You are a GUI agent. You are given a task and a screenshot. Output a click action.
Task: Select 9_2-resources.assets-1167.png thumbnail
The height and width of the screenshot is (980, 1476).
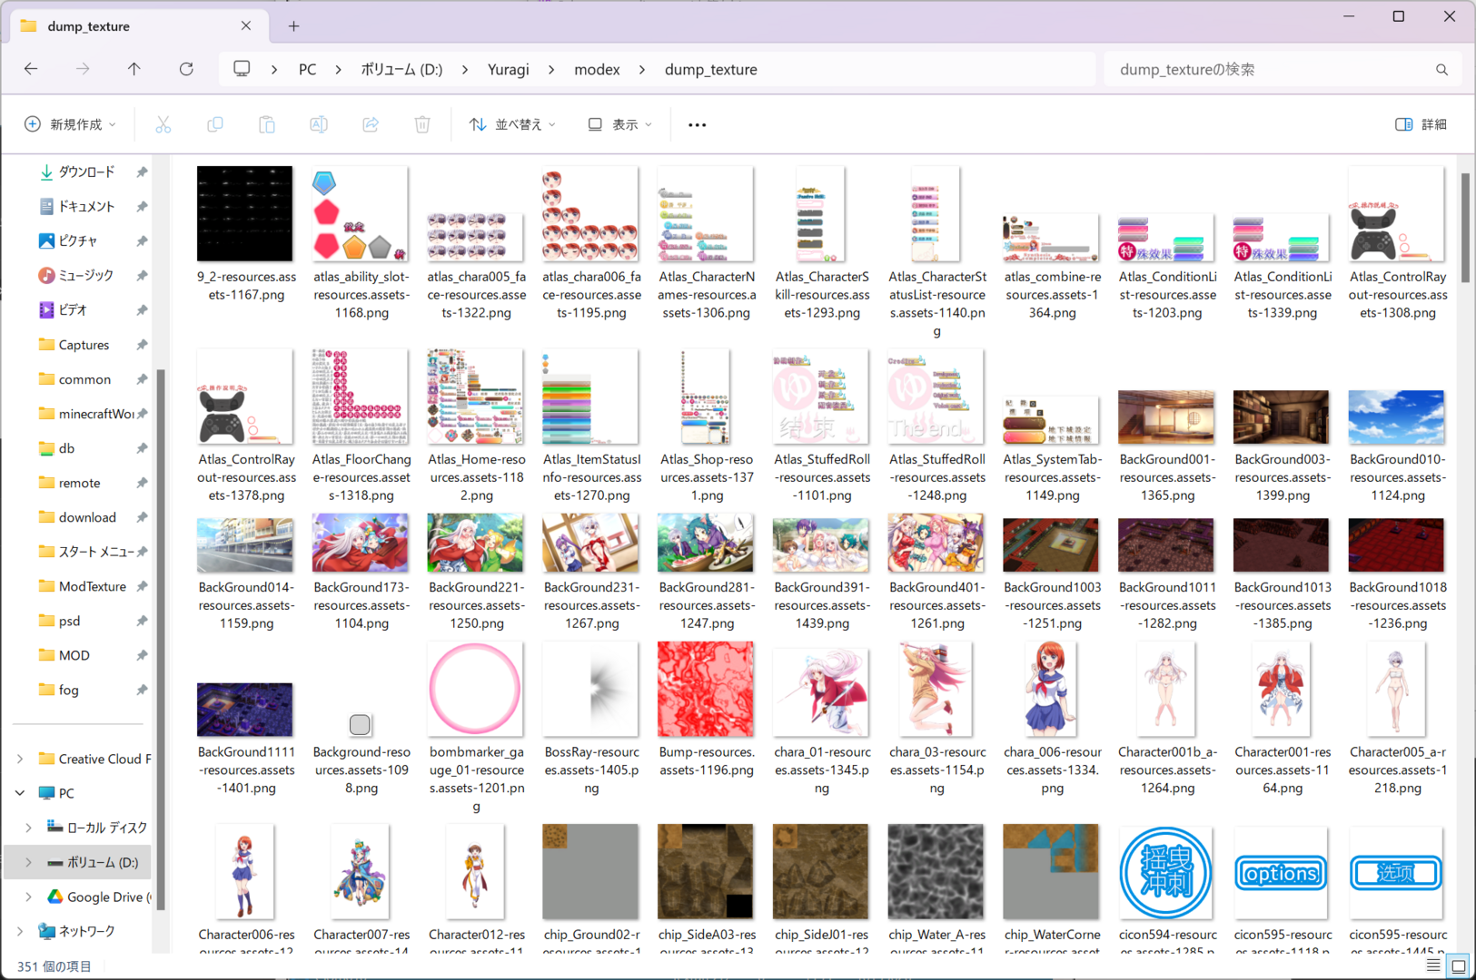pyautogui.click(x=245, y=214)
